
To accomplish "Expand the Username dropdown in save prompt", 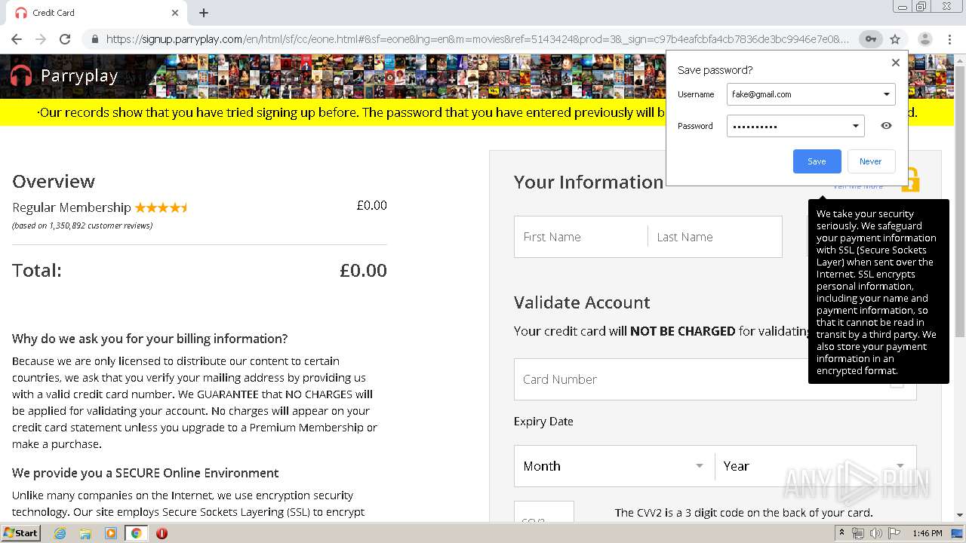I will tap(887, 94).
